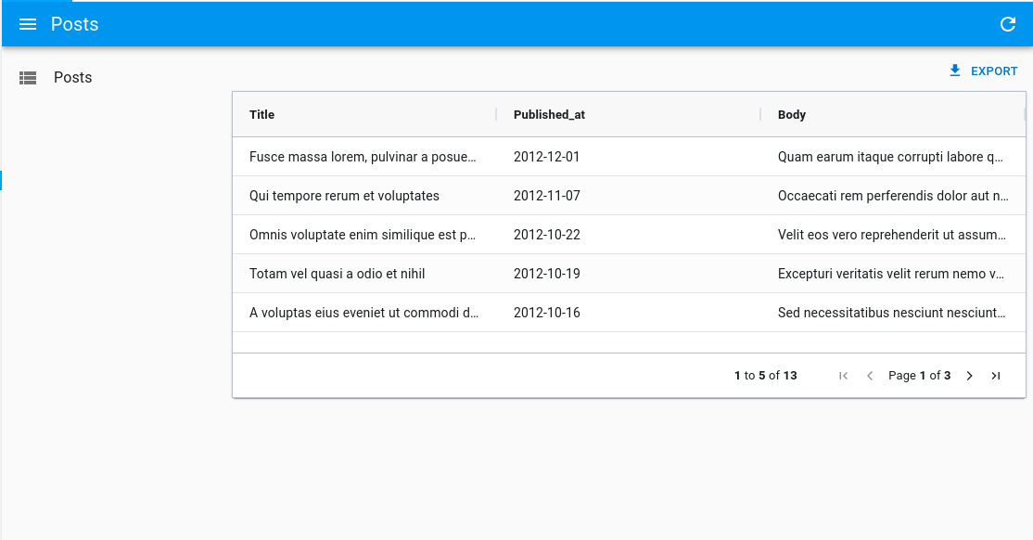Image resolution: width=1033 pixels, height=540 pixels.
Task: Click the Body column header
Action: click(x=792, y=115)
